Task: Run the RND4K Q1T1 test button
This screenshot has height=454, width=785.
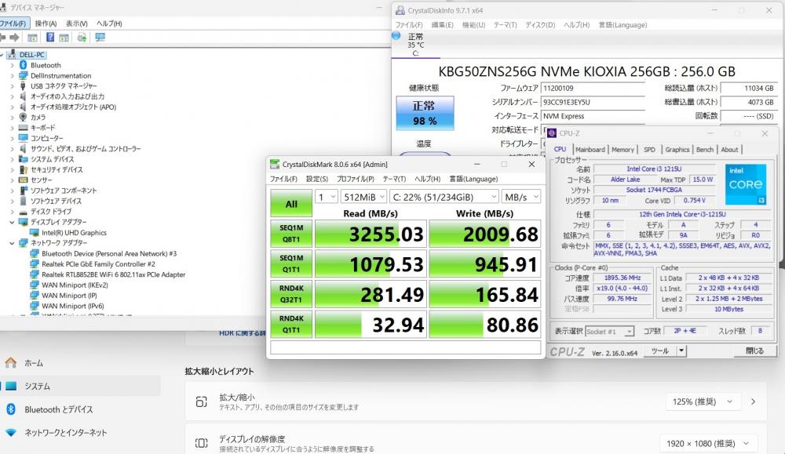Action: coord(291,324)
